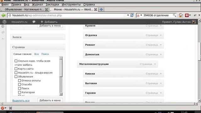Click the horizontal scrollbar right arrow

click(196, 104)
